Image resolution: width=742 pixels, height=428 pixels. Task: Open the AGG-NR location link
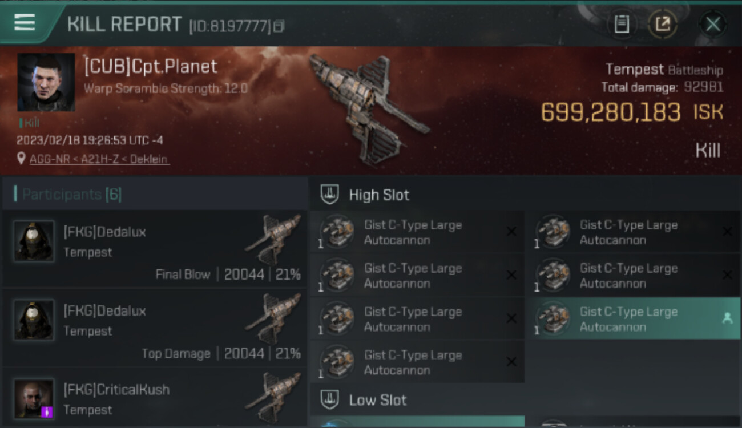pos(99,159)
